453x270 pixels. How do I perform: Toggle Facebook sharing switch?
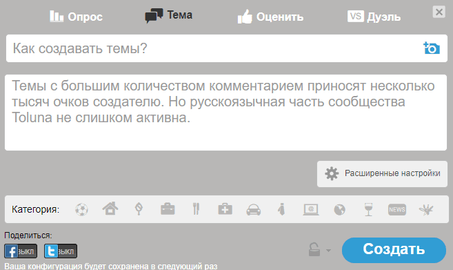pyautogui.click(x=21, y=251)
